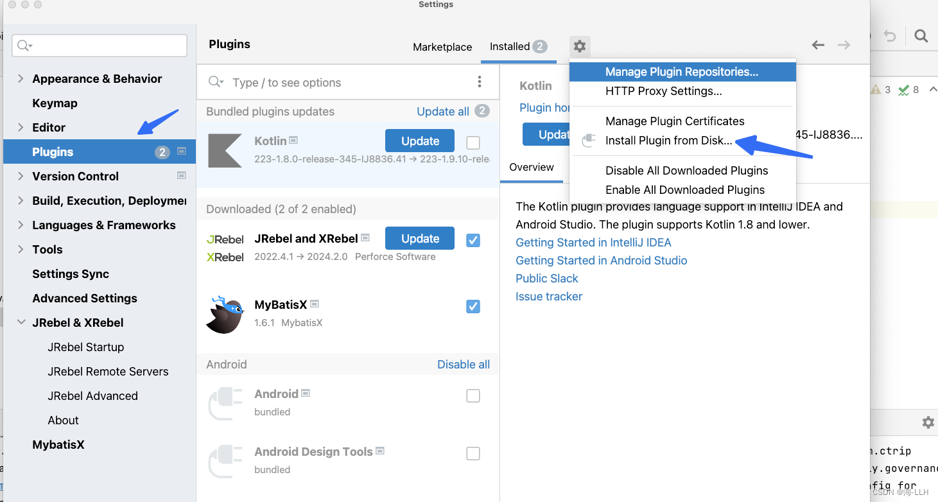Open the Issue tracker link
The image size is (938, 502).
tap(549, 297)
